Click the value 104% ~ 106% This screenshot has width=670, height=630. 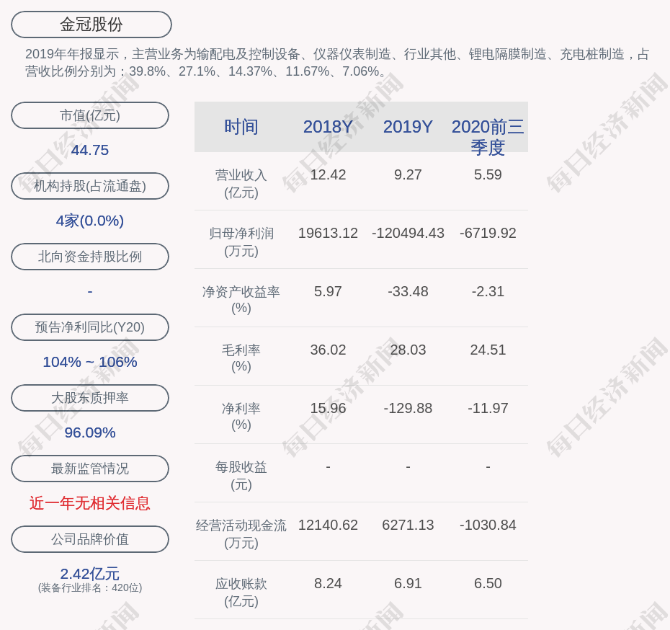90,362
